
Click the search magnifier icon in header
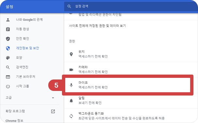pyautogui.click(x=69, y=6)
